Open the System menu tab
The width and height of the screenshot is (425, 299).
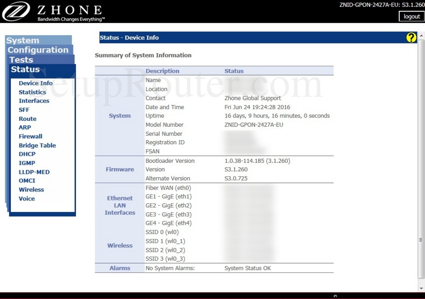click(23, 41)
